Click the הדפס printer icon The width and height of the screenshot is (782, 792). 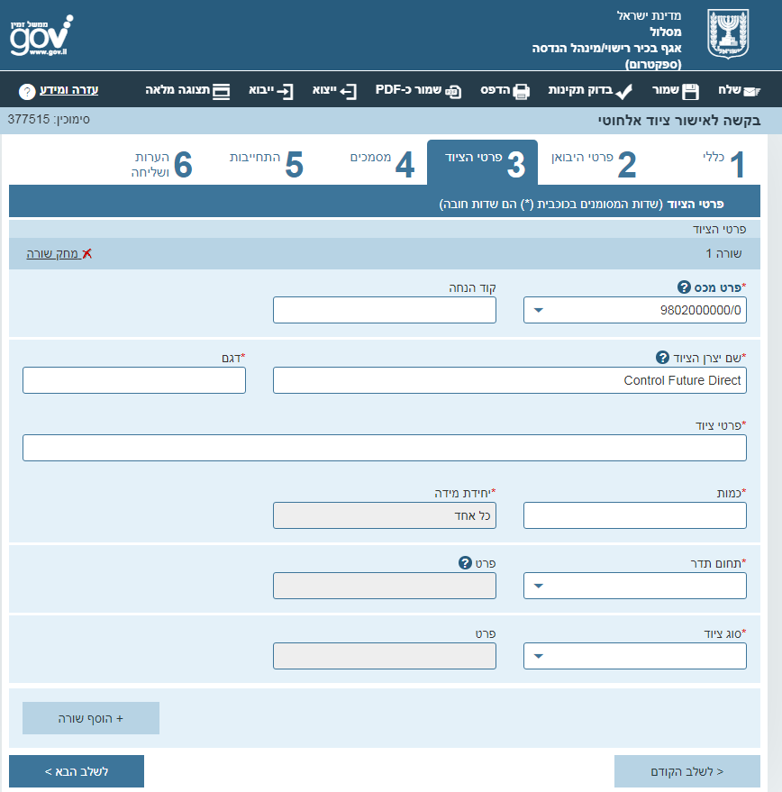pos(521,91)
